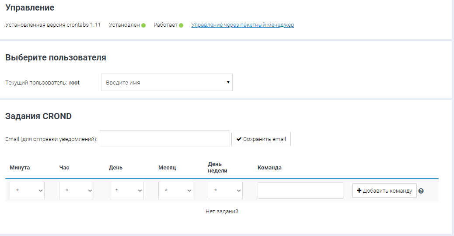
Task: Click the installed crontabs 1.11 version text
Action: click(53, 25)
